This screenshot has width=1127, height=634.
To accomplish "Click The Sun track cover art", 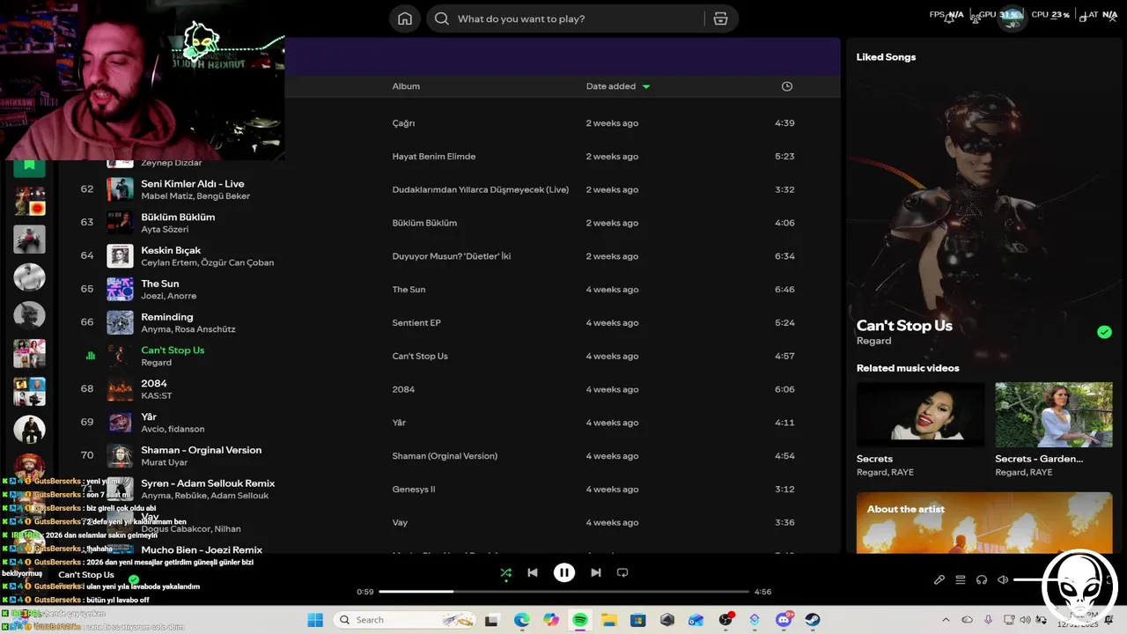I will (x=120, y=289).
